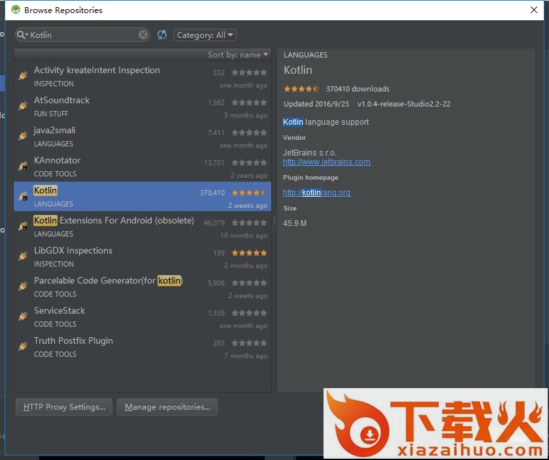This screenshot has width=549, height=460.
Task: Select the Truth Postfix Plugin name
Action: coord(73,341)
